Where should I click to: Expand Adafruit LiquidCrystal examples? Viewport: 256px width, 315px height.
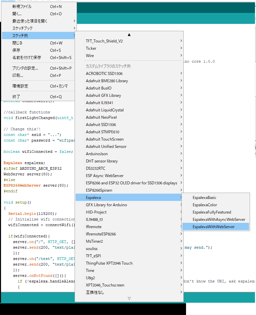(x=129, y=110)
